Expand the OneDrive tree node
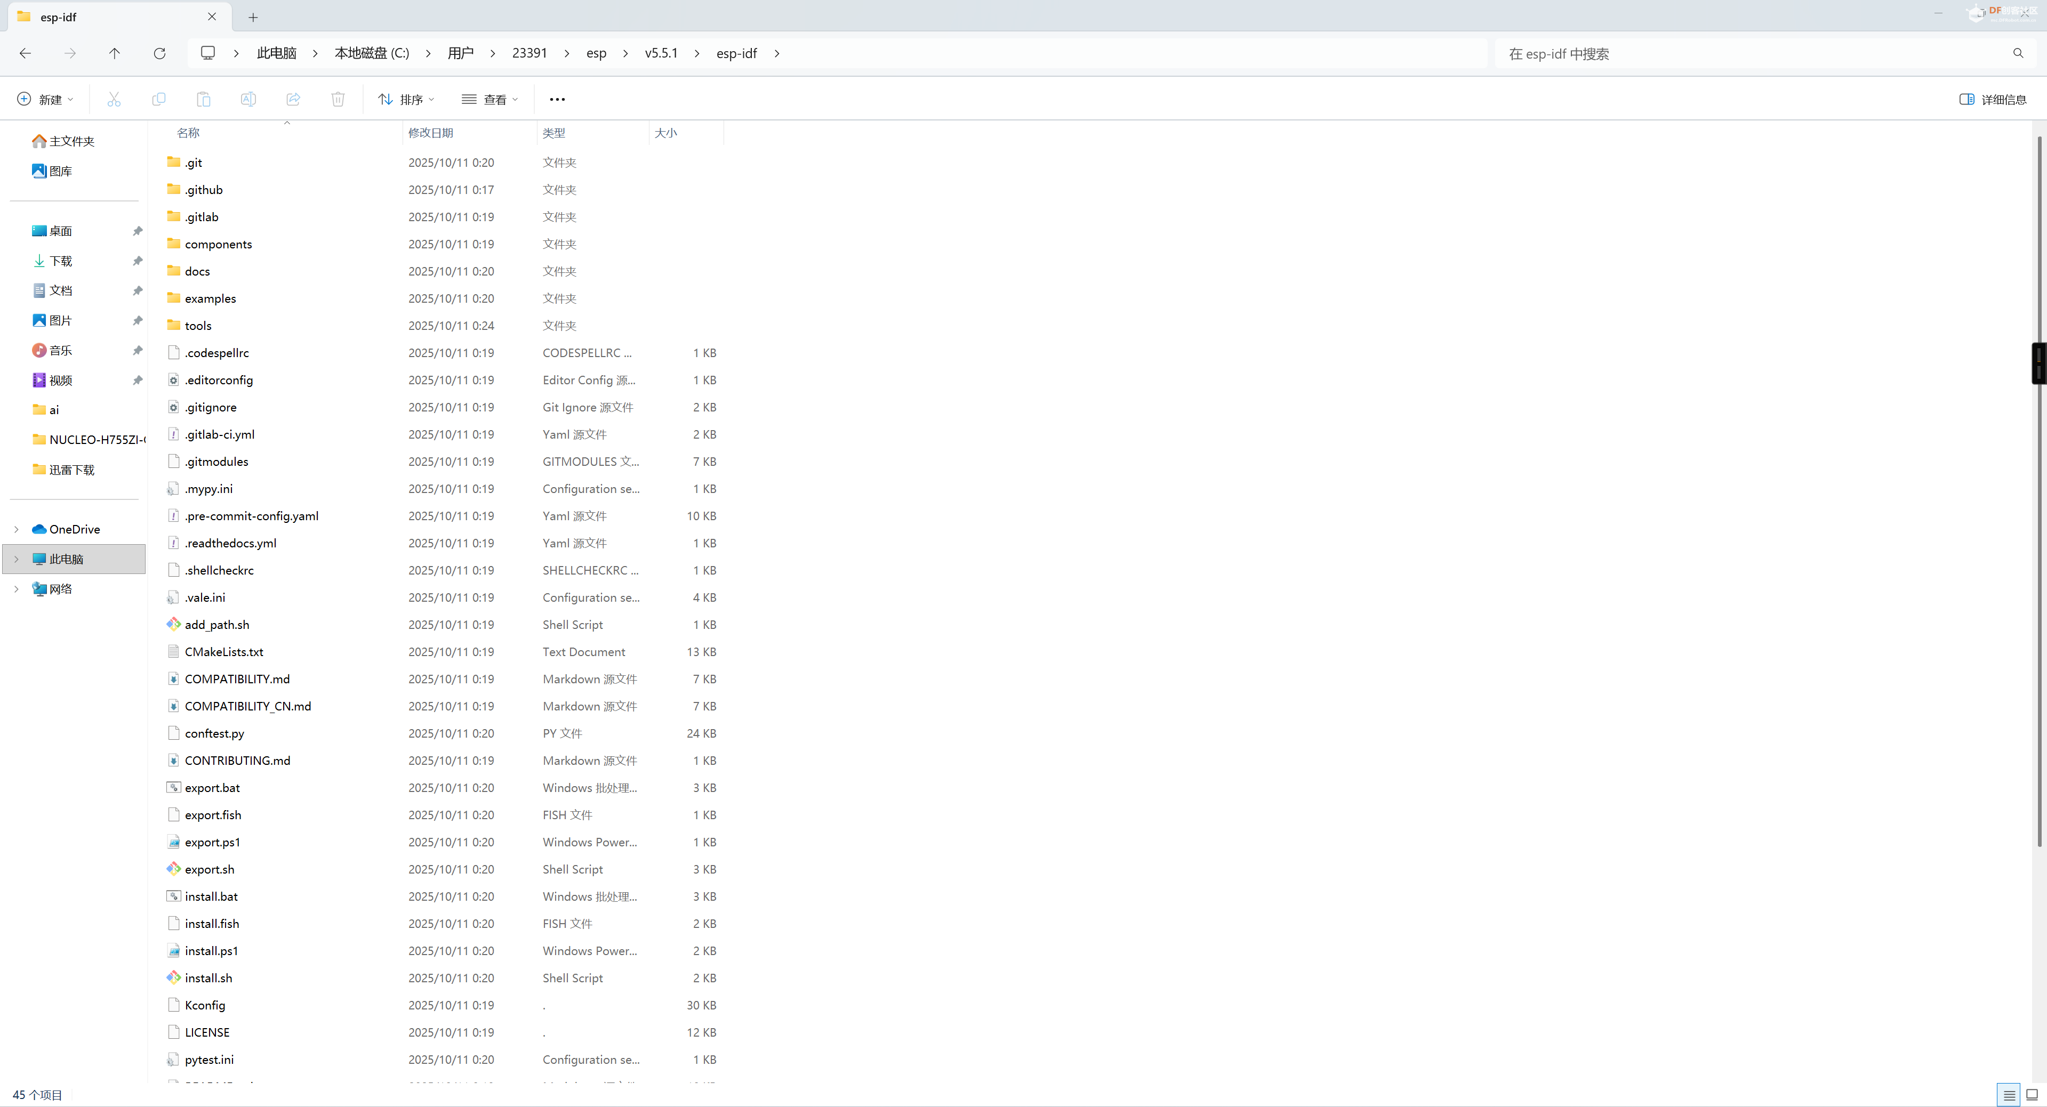Image resolution: width=2047 pixels, height=1107 pixels. (x=16, y=529)
